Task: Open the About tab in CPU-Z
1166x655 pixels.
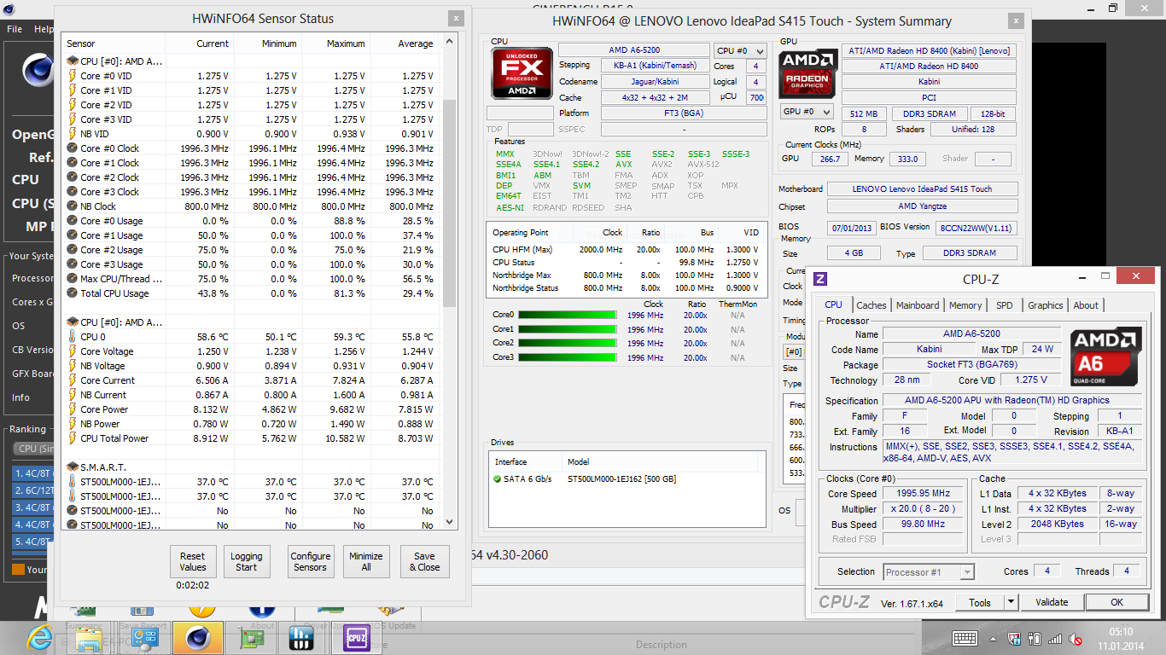Action: click(x=1086, y=305)
